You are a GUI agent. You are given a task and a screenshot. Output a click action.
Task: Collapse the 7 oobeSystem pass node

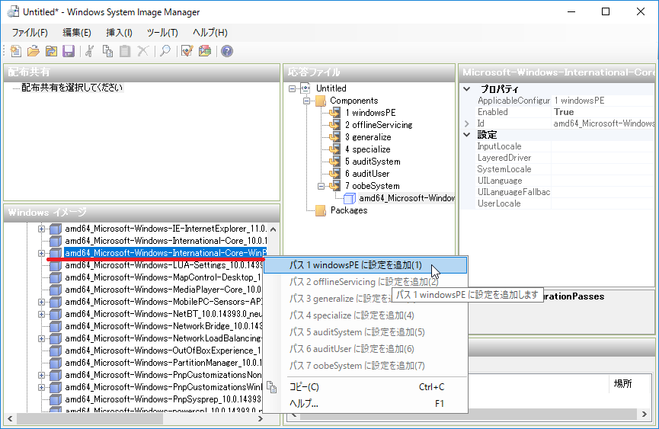(x=321, y=186)
